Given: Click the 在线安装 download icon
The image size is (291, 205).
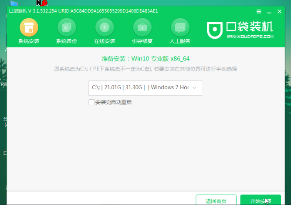Looking at the screenshot, I should pos(105,28).
